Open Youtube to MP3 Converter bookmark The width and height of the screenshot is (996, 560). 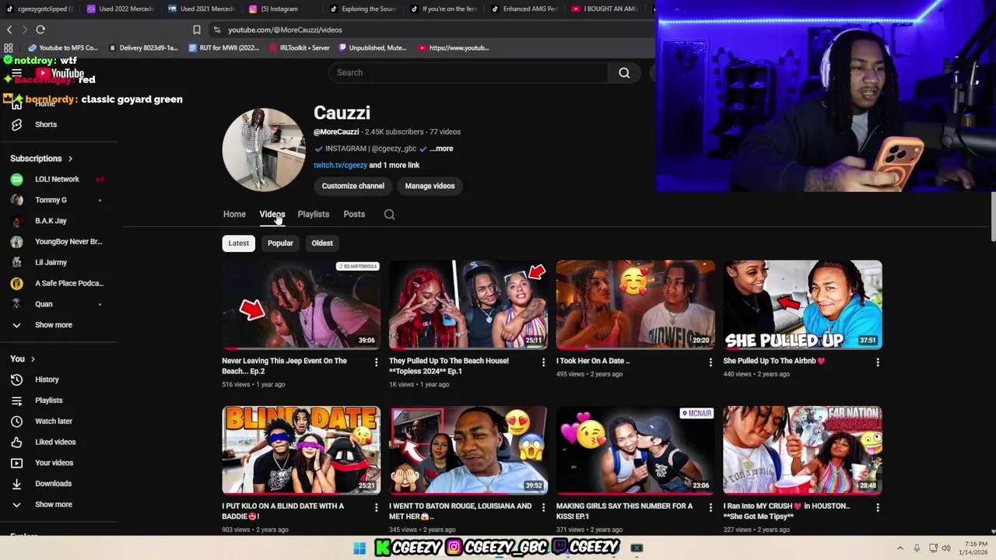(63, 47)
